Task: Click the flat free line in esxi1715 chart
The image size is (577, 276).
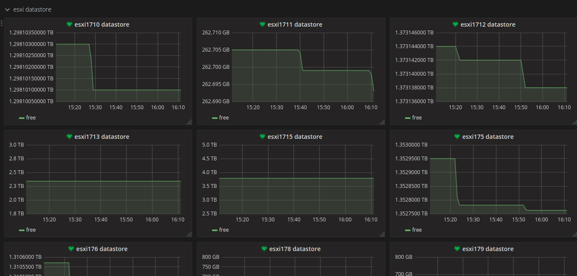Action: pyautogui.click(x=297, y=178)
